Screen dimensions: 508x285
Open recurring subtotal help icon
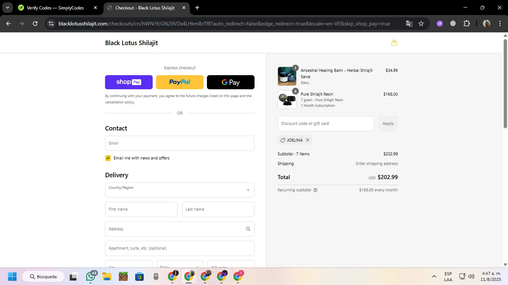coord(315,190)
